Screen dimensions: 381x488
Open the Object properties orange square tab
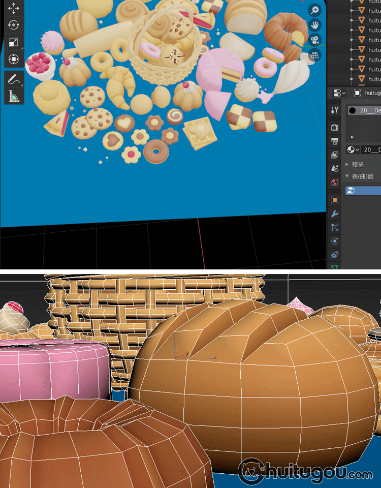click(335, 200)
